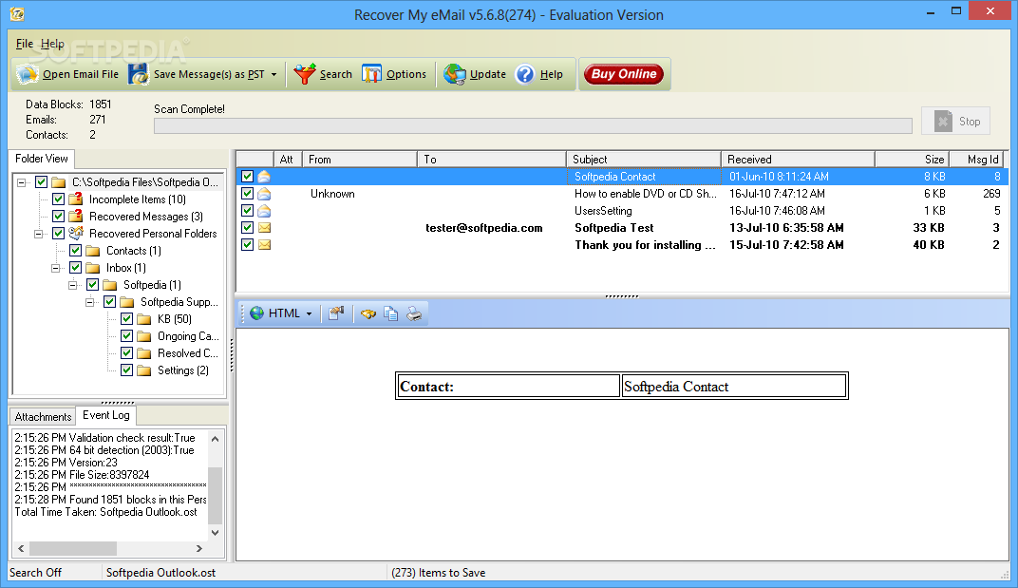The height and width of the screenshot is (588, 1018).
Task: Collapse the Softpedia (1) tree node
Action: coord(73,285)
